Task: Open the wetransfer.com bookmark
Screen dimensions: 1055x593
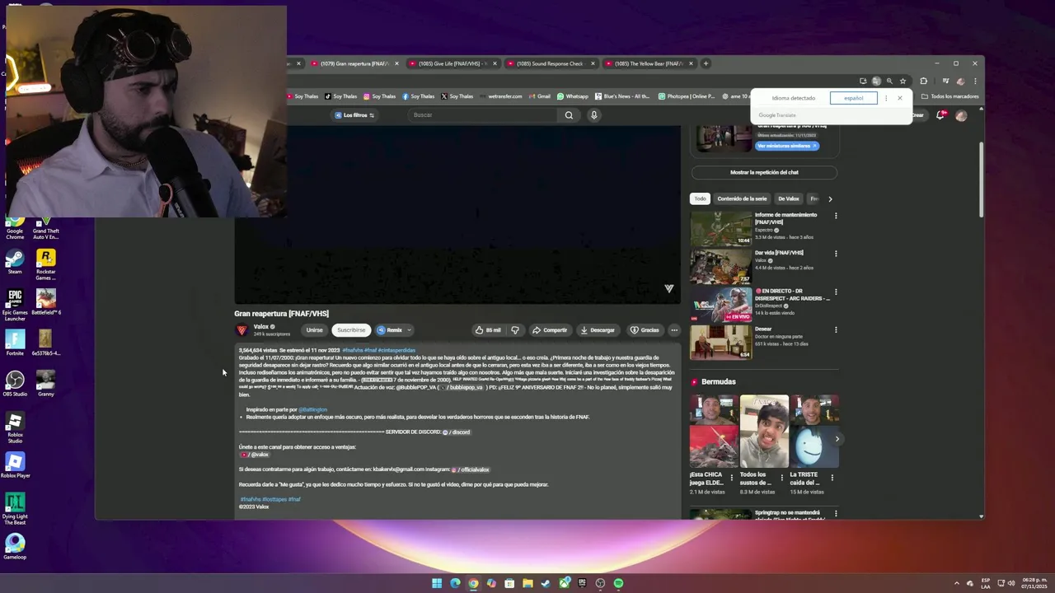Action: pyautogui.click(x=500, y=96)
